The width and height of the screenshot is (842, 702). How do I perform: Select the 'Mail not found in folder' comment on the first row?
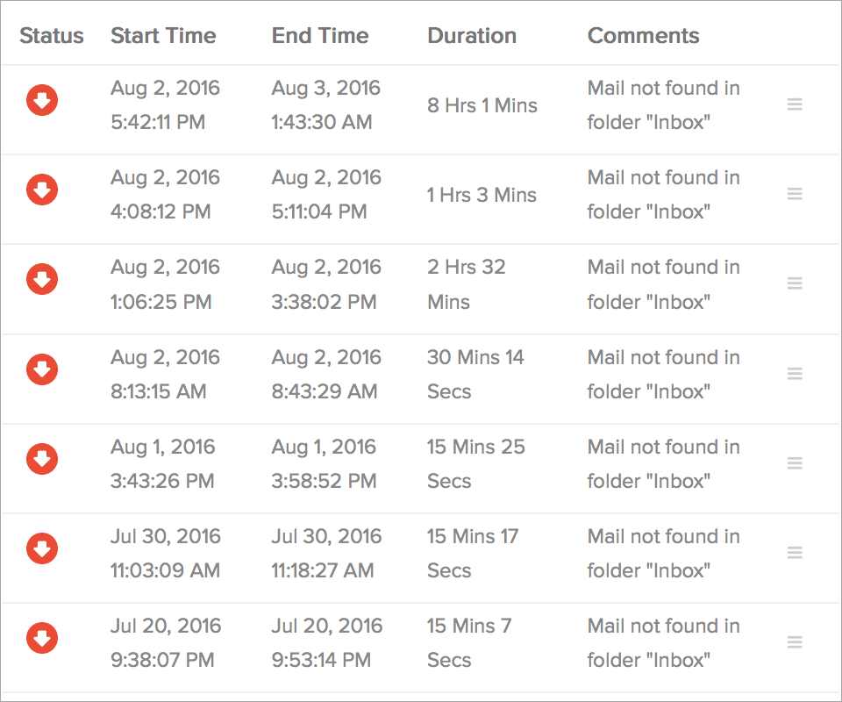tap(663, 104)
